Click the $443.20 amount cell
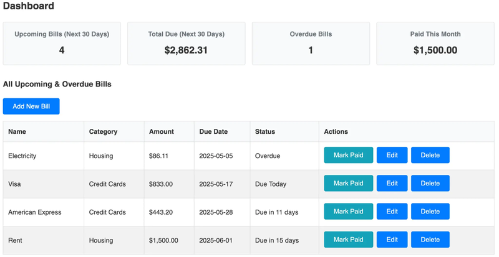 click(169, 212)
